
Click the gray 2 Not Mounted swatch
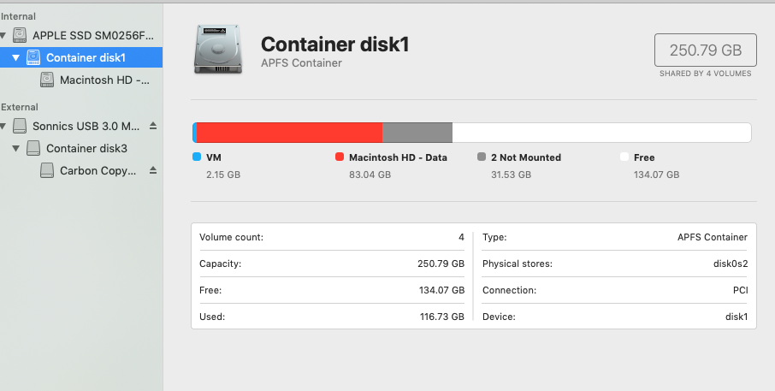click(482, 157)
